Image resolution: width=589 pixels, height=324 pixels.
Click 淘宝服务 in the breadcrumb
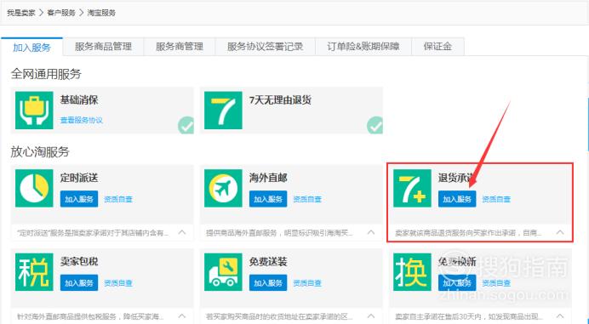(101, 13)
